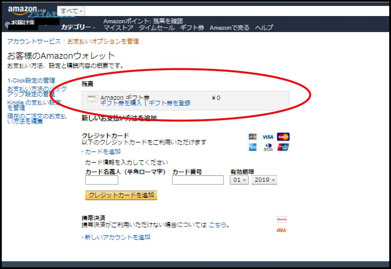Open the すべて search category dropdown
The width and height of the screenshot is (391, 269).
pyautogui.click(x=71, y=11)
